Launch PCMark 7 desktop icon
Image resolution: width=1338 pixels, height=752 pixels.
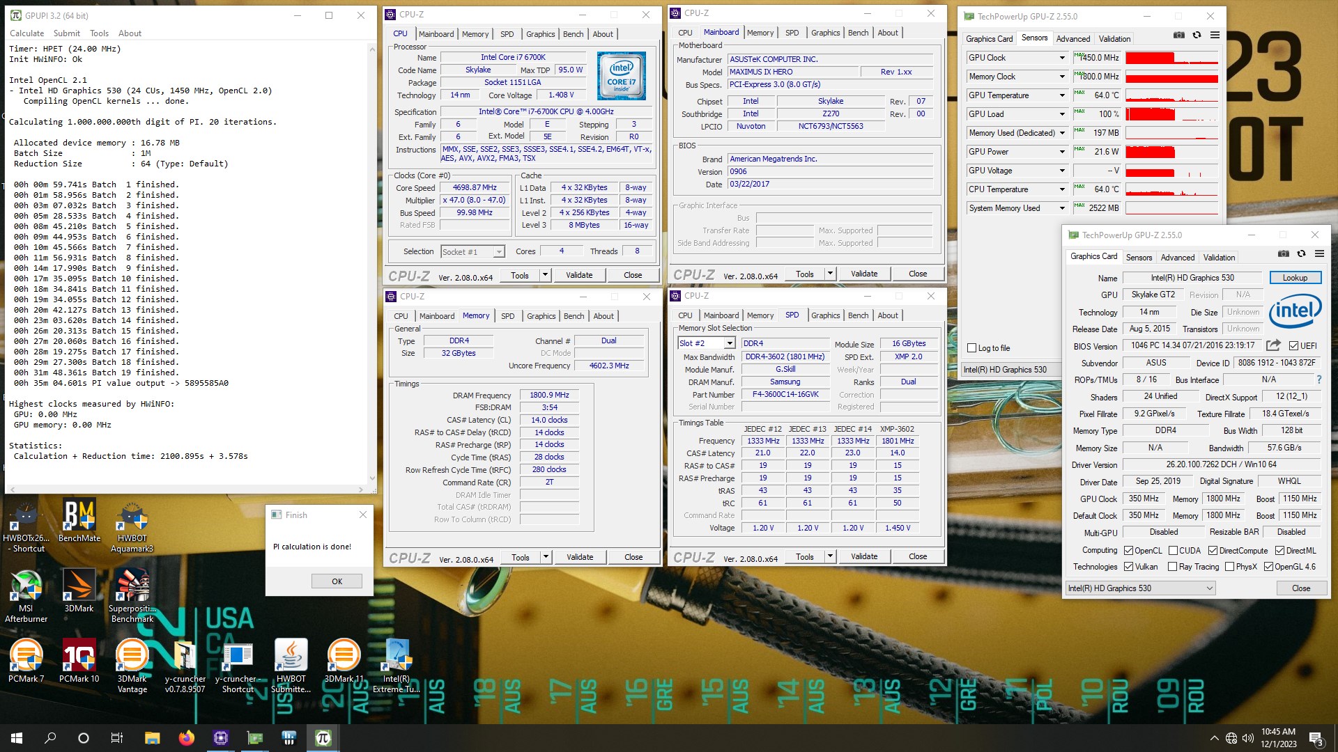click(26, 661)
